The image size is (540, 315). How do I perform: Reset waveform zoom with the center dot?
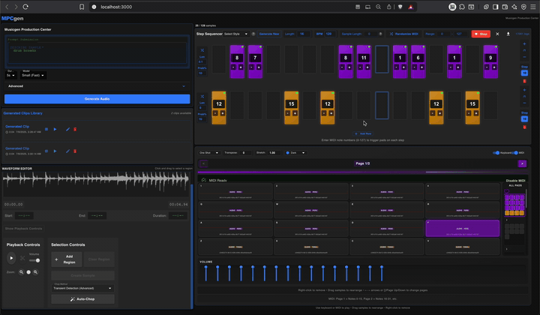pos(28,272)
